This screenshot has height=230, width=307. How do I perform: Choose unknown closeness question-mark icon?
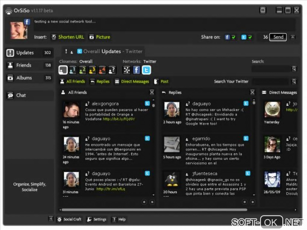[112, 70]
